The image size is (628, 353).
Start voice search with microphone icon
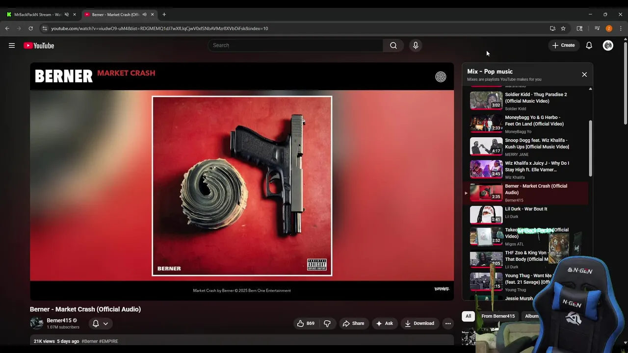click(416, 45)
